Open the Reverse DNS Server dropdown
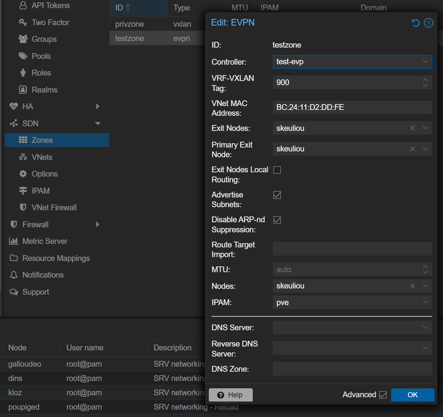Viewport: 443px width, 417px height. (x=425, y=348)
